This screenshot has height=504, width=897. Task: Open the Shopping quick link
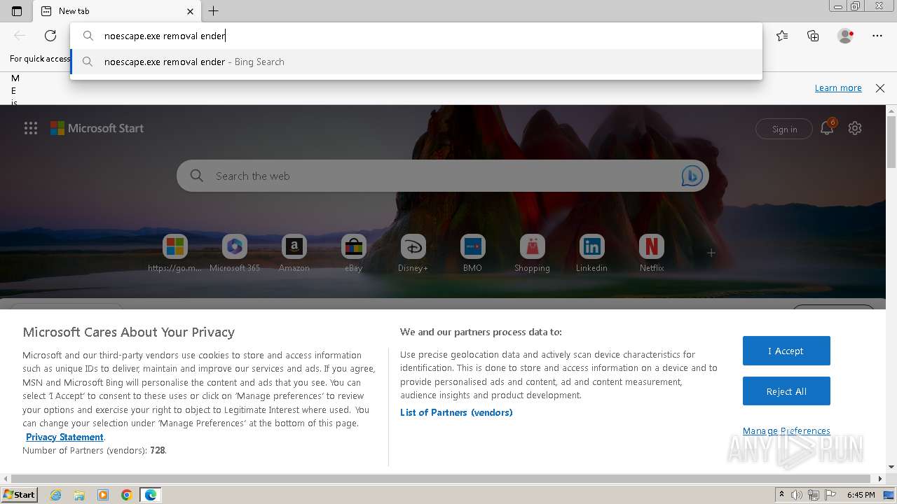(x=532, y=254)
